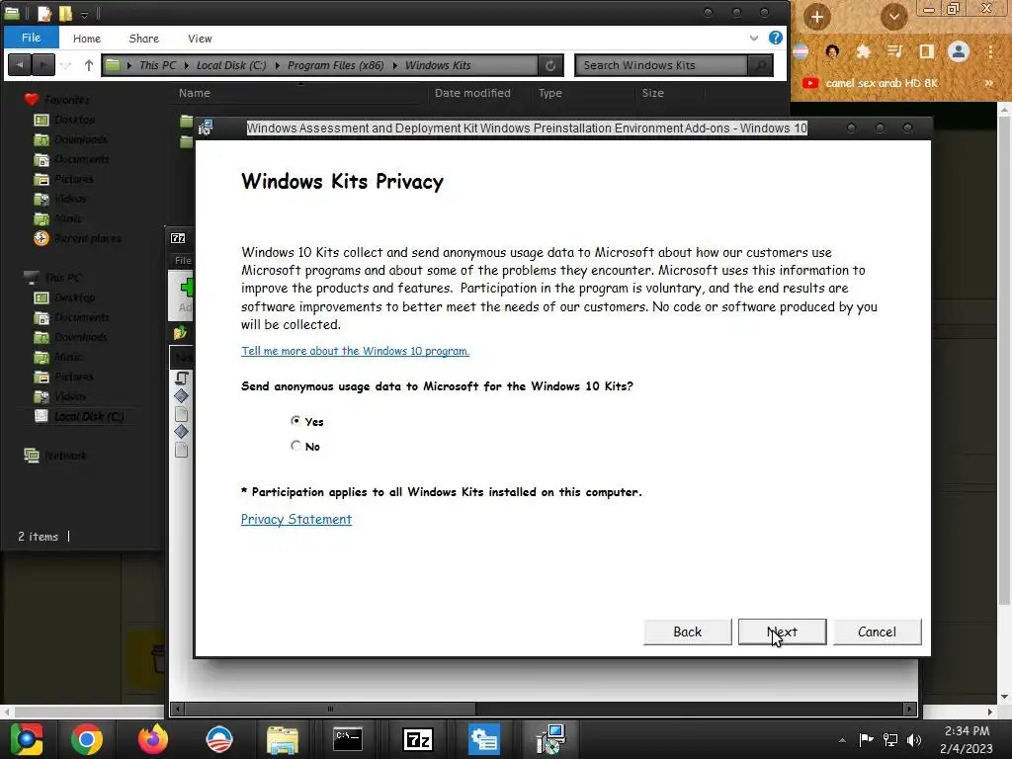Sort by Date modified column header
Viewport: 1012px width, 759px height.
click(472, 93)
